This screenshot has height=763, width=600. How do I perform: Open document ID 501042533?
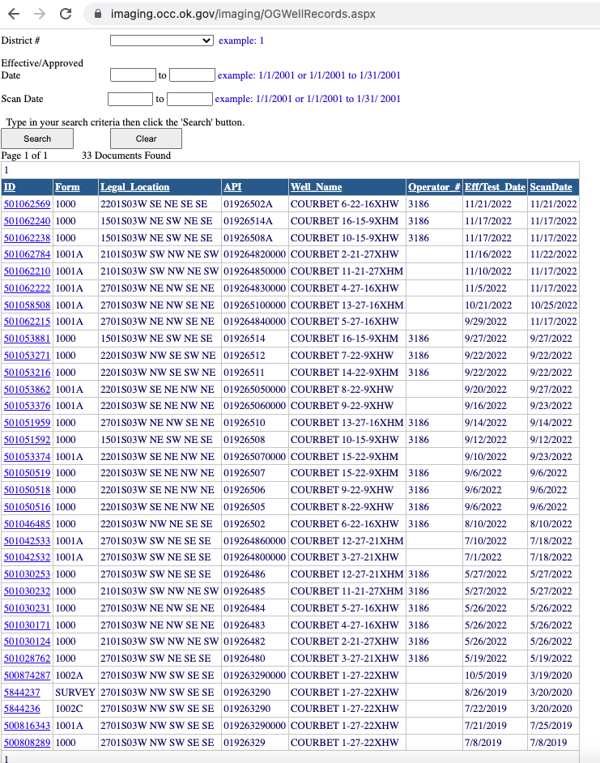point(28,540)
